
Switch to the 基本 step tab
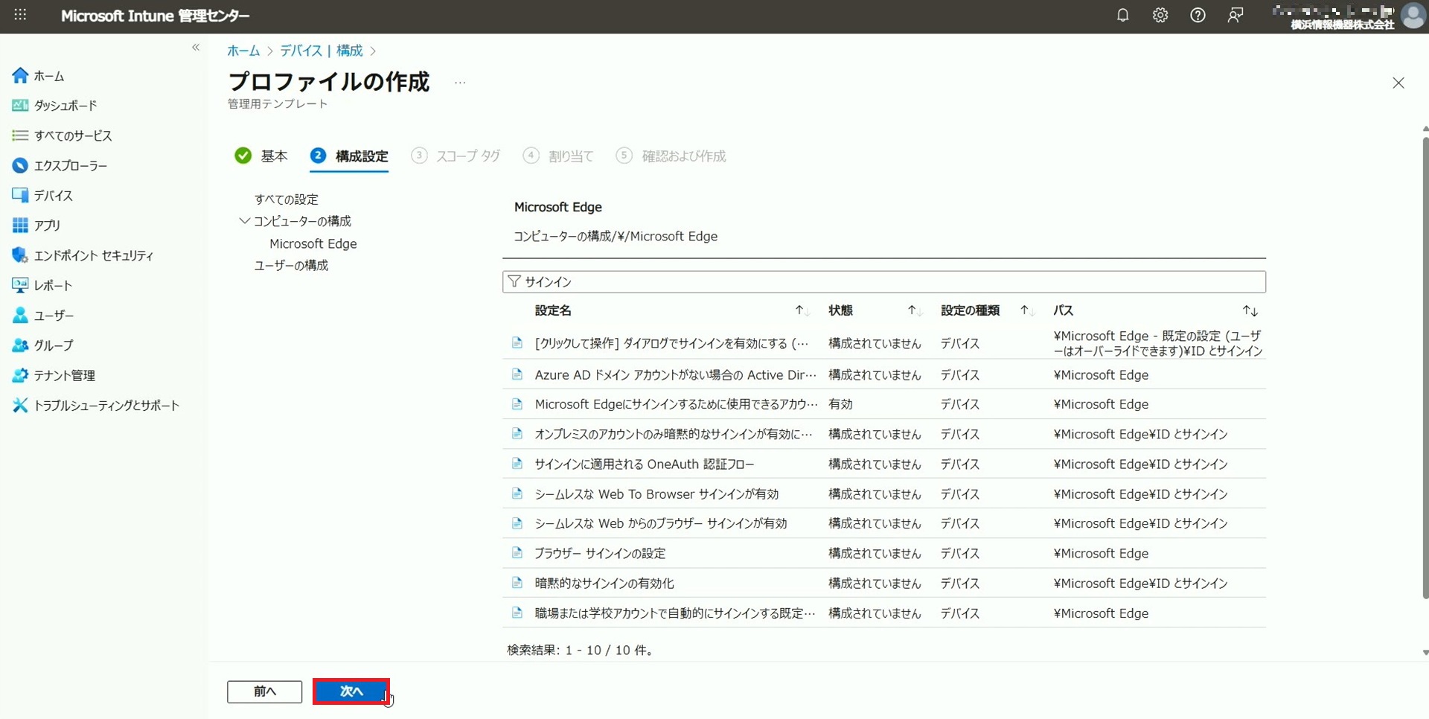[x=273, y=156]
